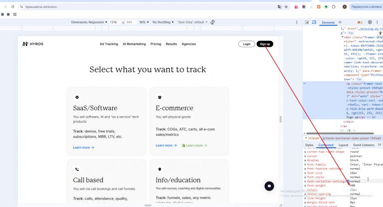Expand the display computed property
Viewport: 383px width, 207px height.
point(305,160)
